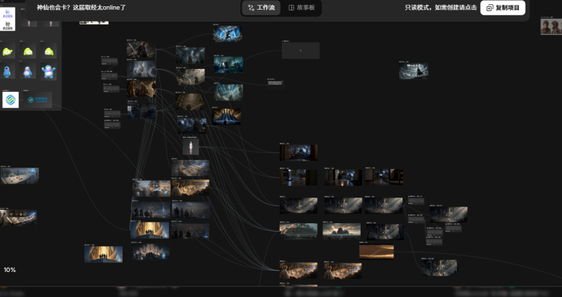This screenshot has height=297, width=562.
Task: Select the warrior in blue lightning thumbnail
Action: point(227,33)
